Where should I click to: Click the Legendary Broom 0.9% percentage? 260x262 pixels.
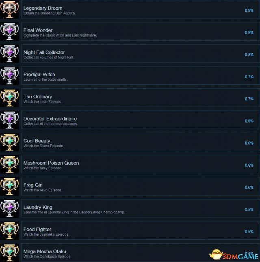pyautogui.click(x=249, y=11)
